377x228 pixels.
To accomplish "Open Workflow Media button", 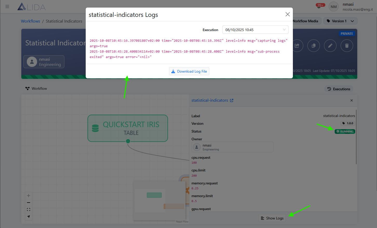I will click(x=307, y=21).
